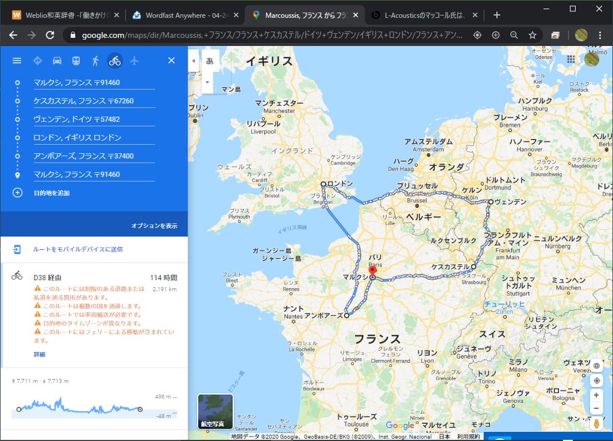Switch to walking directions

[95, 60]
